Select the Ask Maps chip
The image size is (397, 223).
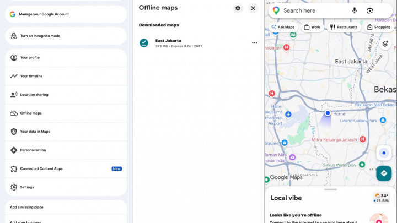283,27
